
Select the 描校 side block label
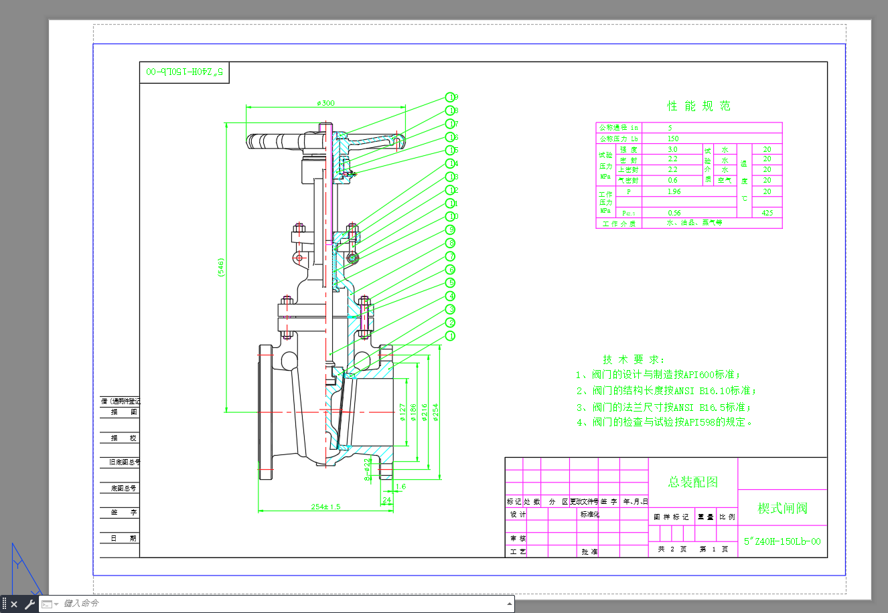(x=123, y=438)
